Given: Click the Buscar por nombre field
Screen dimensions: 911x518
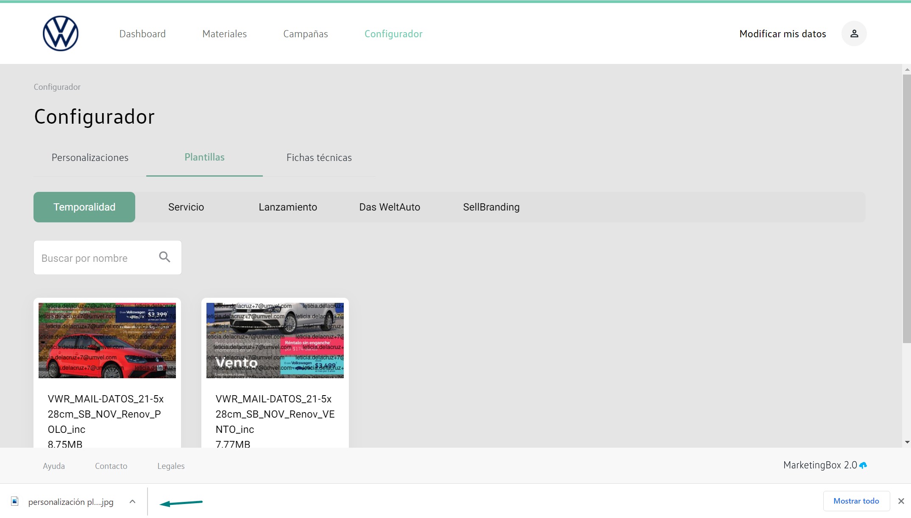Looking at the screenshot, I should (95, 258).
